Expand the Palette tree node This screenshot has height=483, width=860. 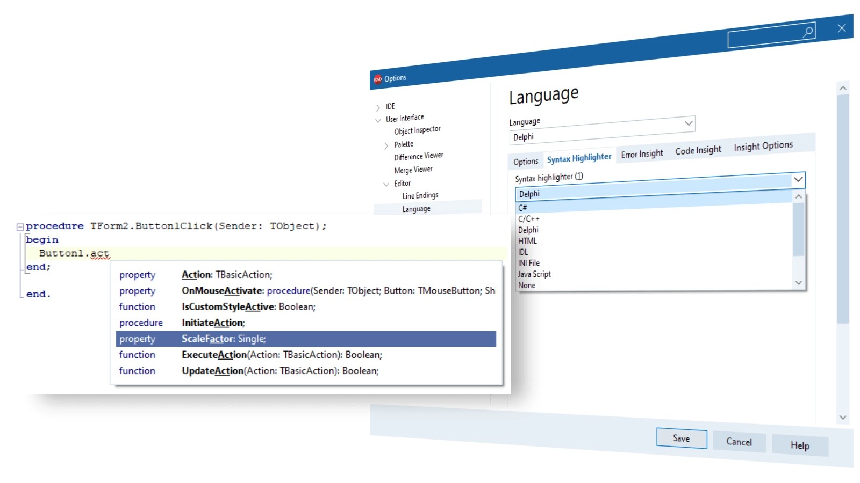point(386,146)
